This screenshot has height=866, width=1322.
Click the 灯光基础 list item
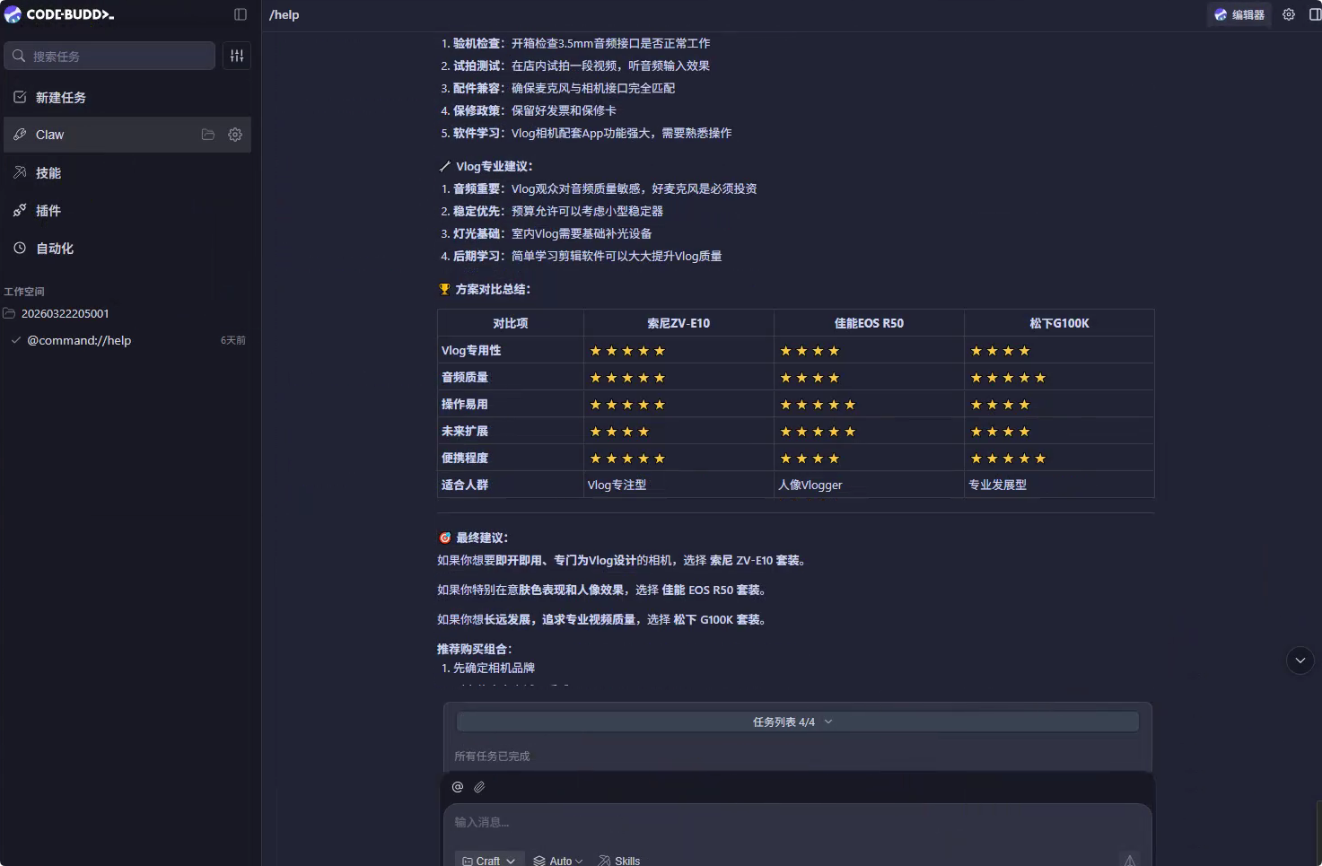click(x=553, y=233)
